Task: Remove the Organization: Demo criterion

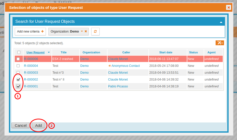Action: pyautogui.click(x=86, y=32)
